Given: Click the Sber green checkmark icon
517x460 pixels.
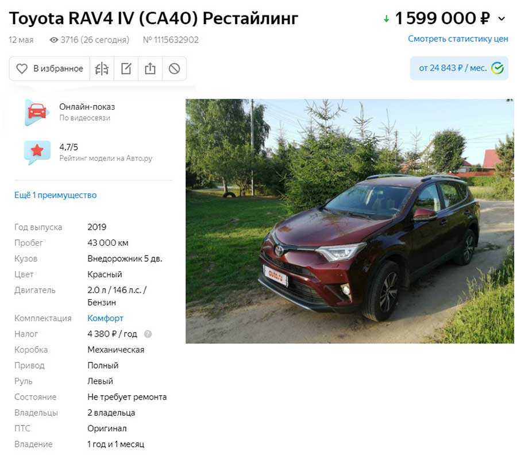Looking at the screenshot, I should pyautogui.click(x=497, y=68).
